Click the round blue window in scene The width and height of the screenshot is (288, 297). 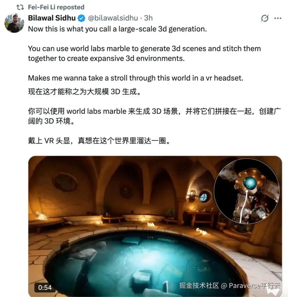click(204, 197)
